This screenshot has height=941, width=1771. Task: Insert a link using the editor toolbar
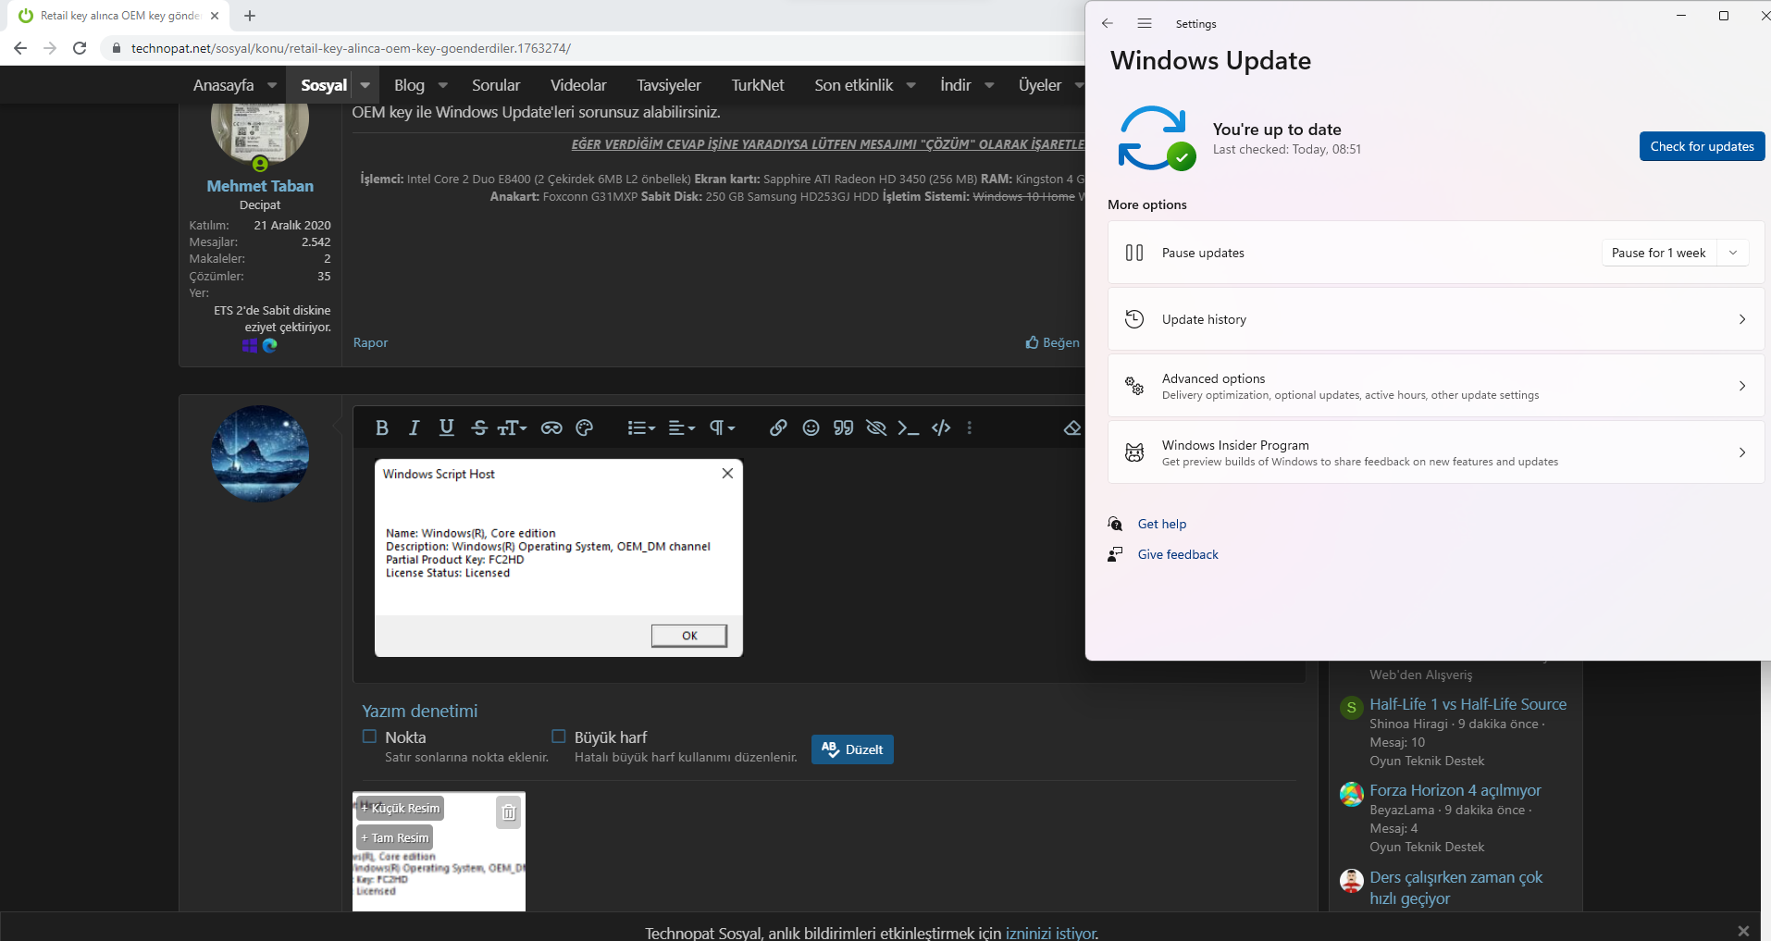(778, 427)
